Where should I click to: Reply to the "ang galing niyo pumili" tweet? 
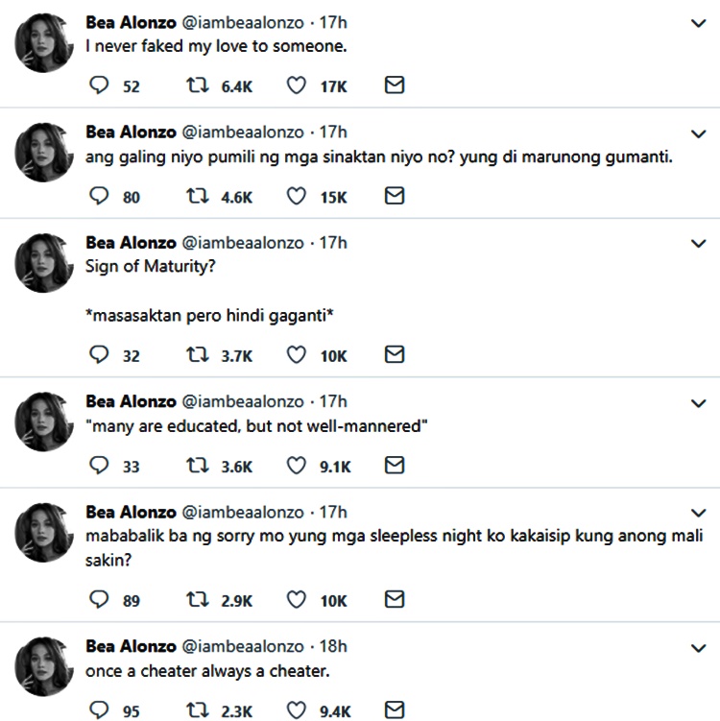100,197
